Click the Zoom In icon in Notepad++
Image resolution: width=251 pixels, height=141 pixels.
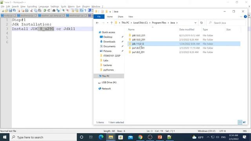click(63, 11)
